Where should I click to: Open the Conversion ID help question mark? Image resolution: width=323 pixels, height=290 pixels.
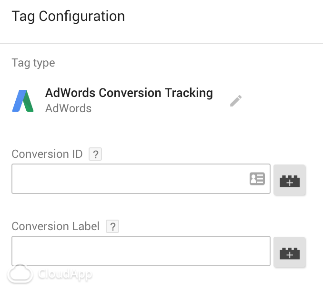[95, 154]
